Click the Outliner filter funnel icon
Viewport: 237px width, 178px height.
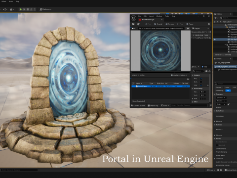215,18
